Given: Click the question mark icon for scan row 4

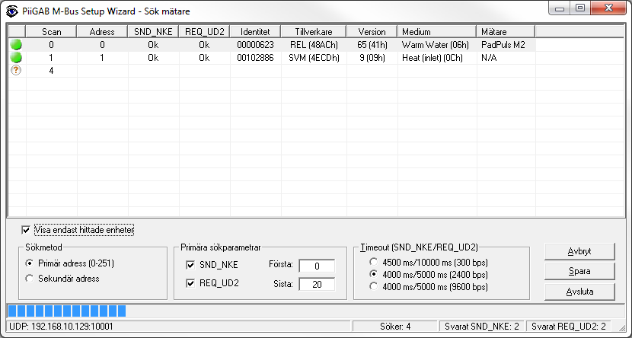Looking at the screenshot, I should pos(16,71).
